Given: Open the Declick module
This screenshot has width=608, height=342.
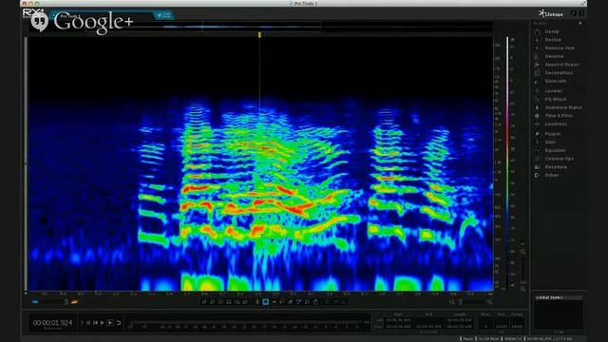Looking at the screenshot, I should 553,40.
